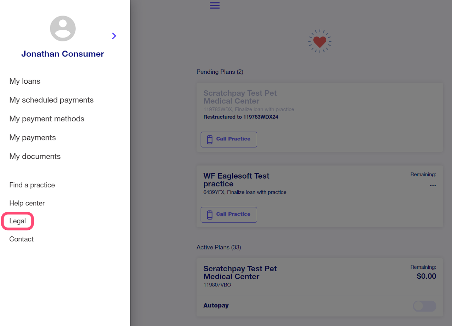Viewport: 452px width, 326px height.
Task: Open the active Scratchpay plan 119807VBO
Action: [x=240, y=273]
